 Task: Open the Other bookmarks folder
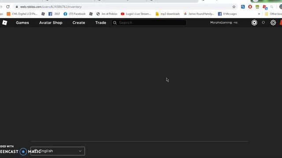[x=273, y=14]
